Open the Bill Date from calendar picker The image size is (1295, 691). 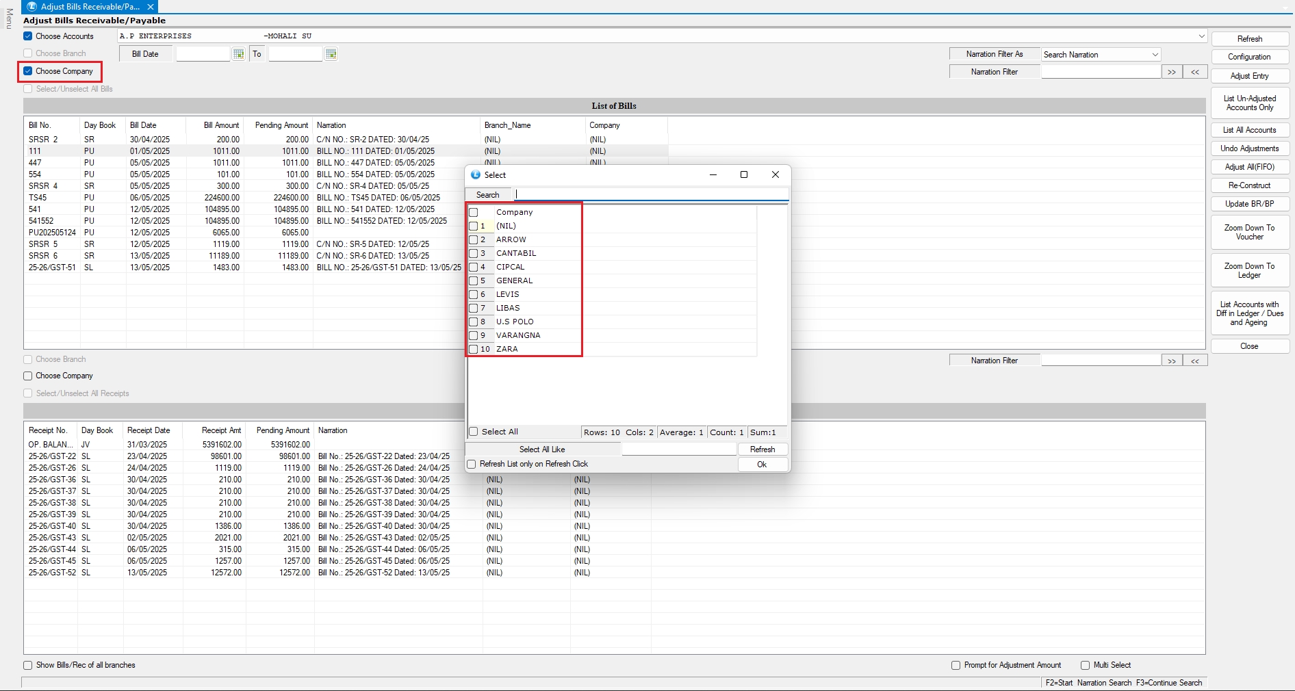(x=238, y=54)
